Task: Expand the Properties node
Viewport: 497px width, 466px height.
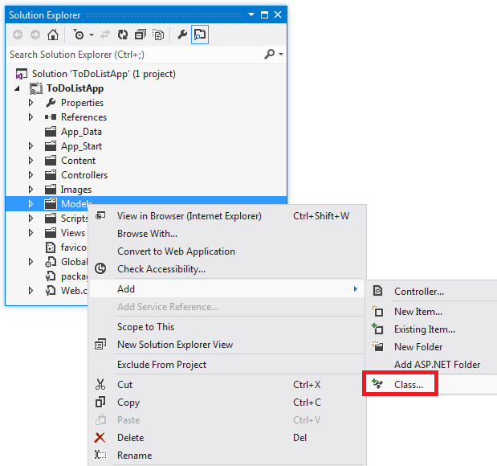Action: point(31,103)
